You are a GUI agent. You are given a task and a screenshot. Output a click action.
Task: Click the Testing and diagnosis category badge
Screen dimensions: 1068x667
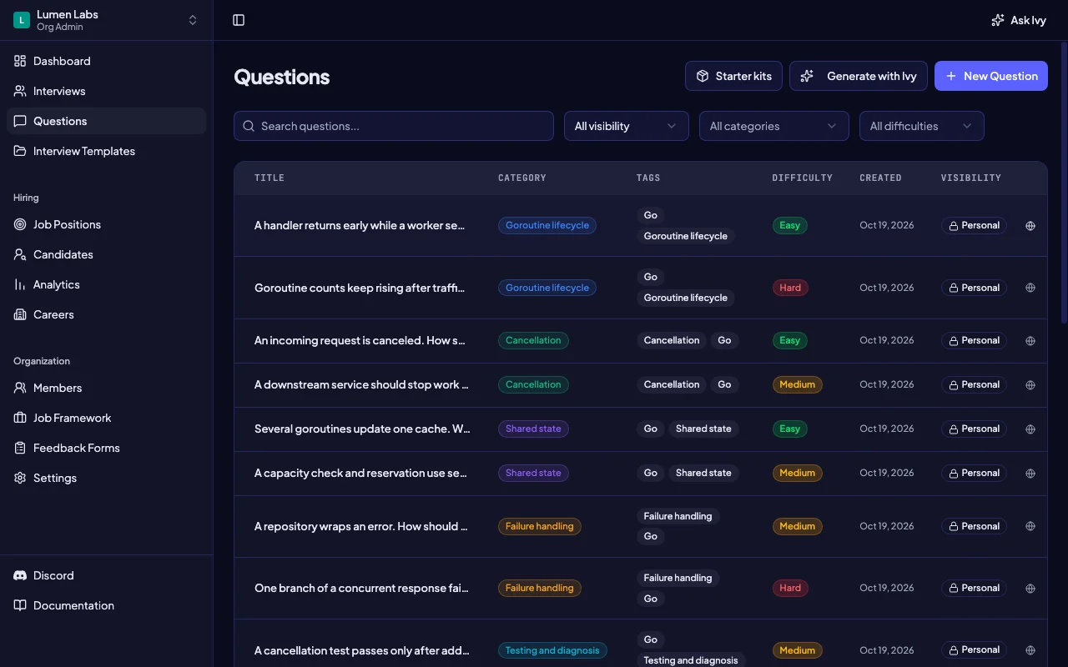(x=552, y=650)
